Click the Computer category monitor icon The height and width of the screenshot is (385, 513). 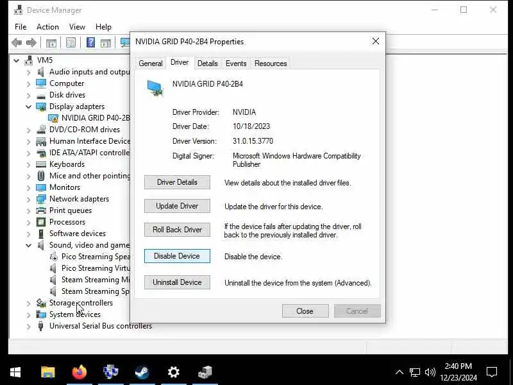point(41,83)
